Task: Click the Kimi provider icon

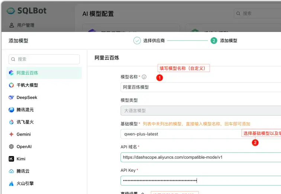Action: 12,159
